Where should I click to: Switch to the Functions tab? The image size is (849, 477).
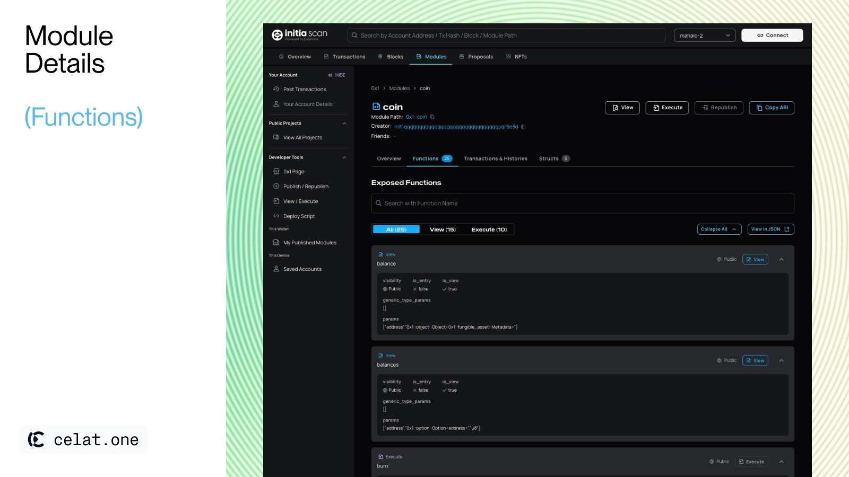coord(432,158)
